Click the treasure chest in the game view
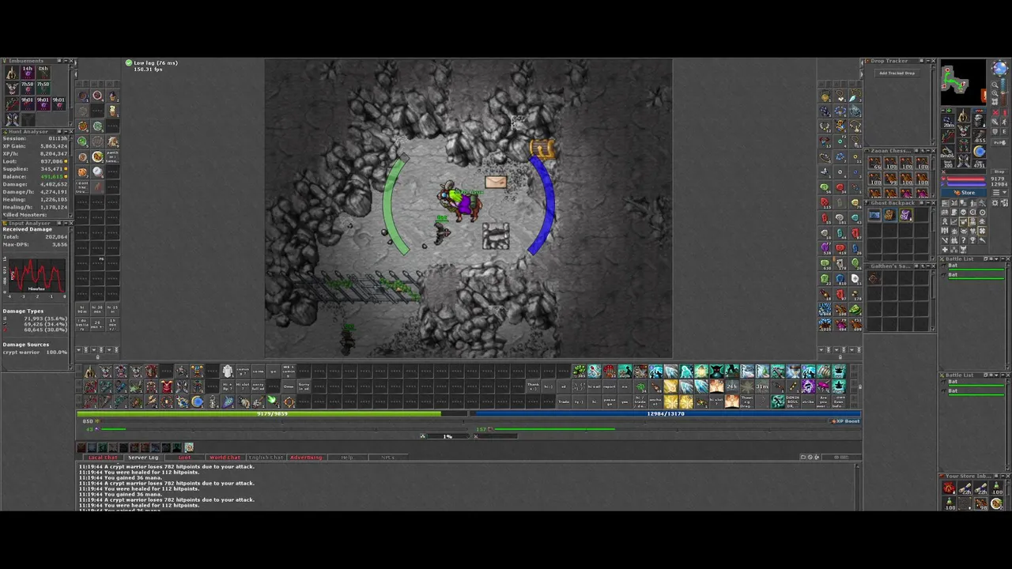 [x=542, y=149]
